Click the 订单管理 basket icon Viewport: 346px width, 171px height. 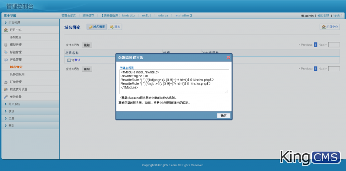pyautogui.click(x=6, y=82)
